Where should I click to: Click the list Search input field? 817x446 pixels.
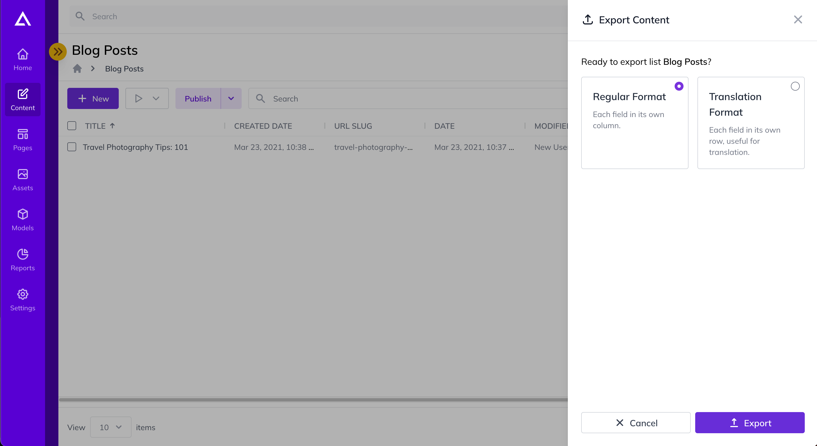point(408,99)
